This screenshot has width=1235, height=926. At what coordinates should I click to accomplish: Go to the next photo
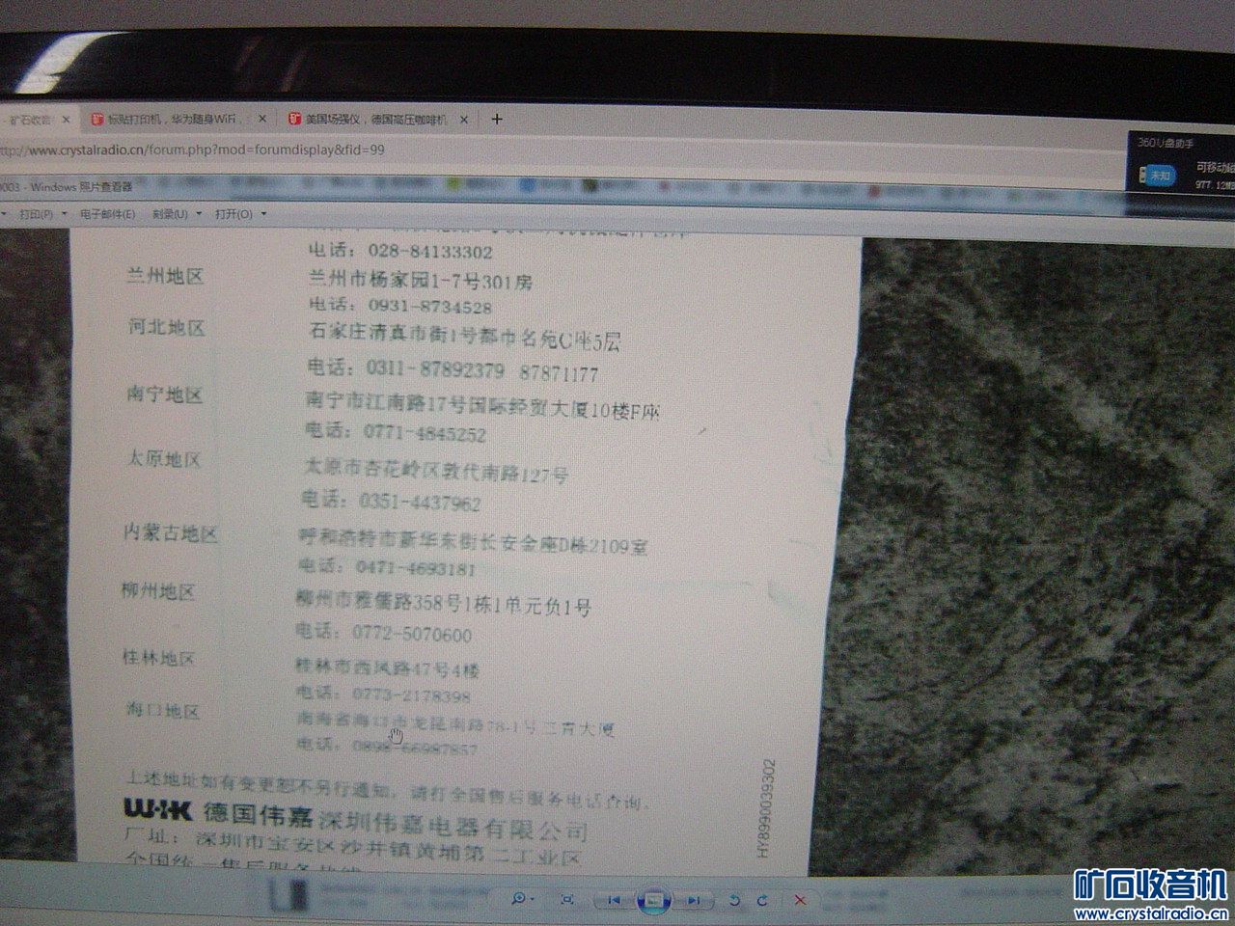[x=693, y=900]
